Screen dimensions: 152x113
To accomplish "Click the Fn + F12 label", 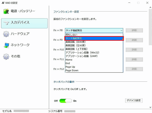I will pos(59,69).
